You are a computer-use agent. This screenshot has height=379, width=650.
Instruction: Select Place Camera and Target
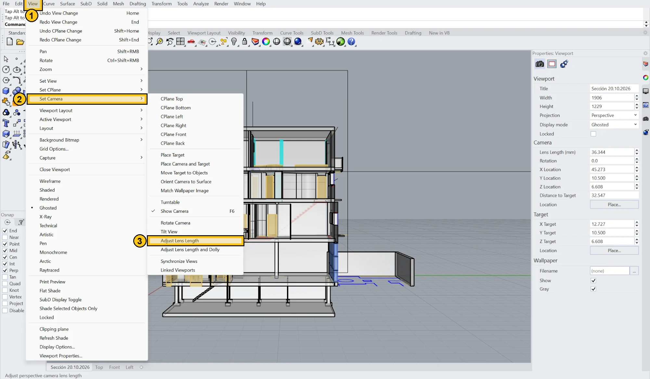point(195,164)
